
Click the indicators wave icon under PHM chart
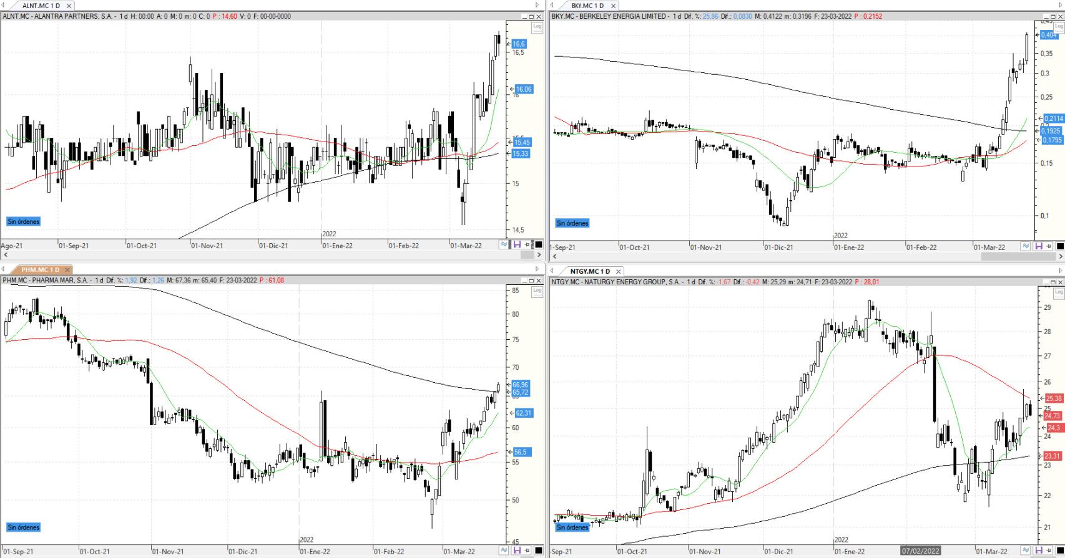tap(504, 551)
